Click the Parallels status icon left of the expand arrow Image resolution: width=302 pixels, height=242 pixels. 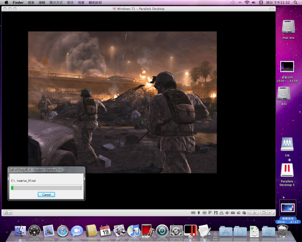point(244,213)
